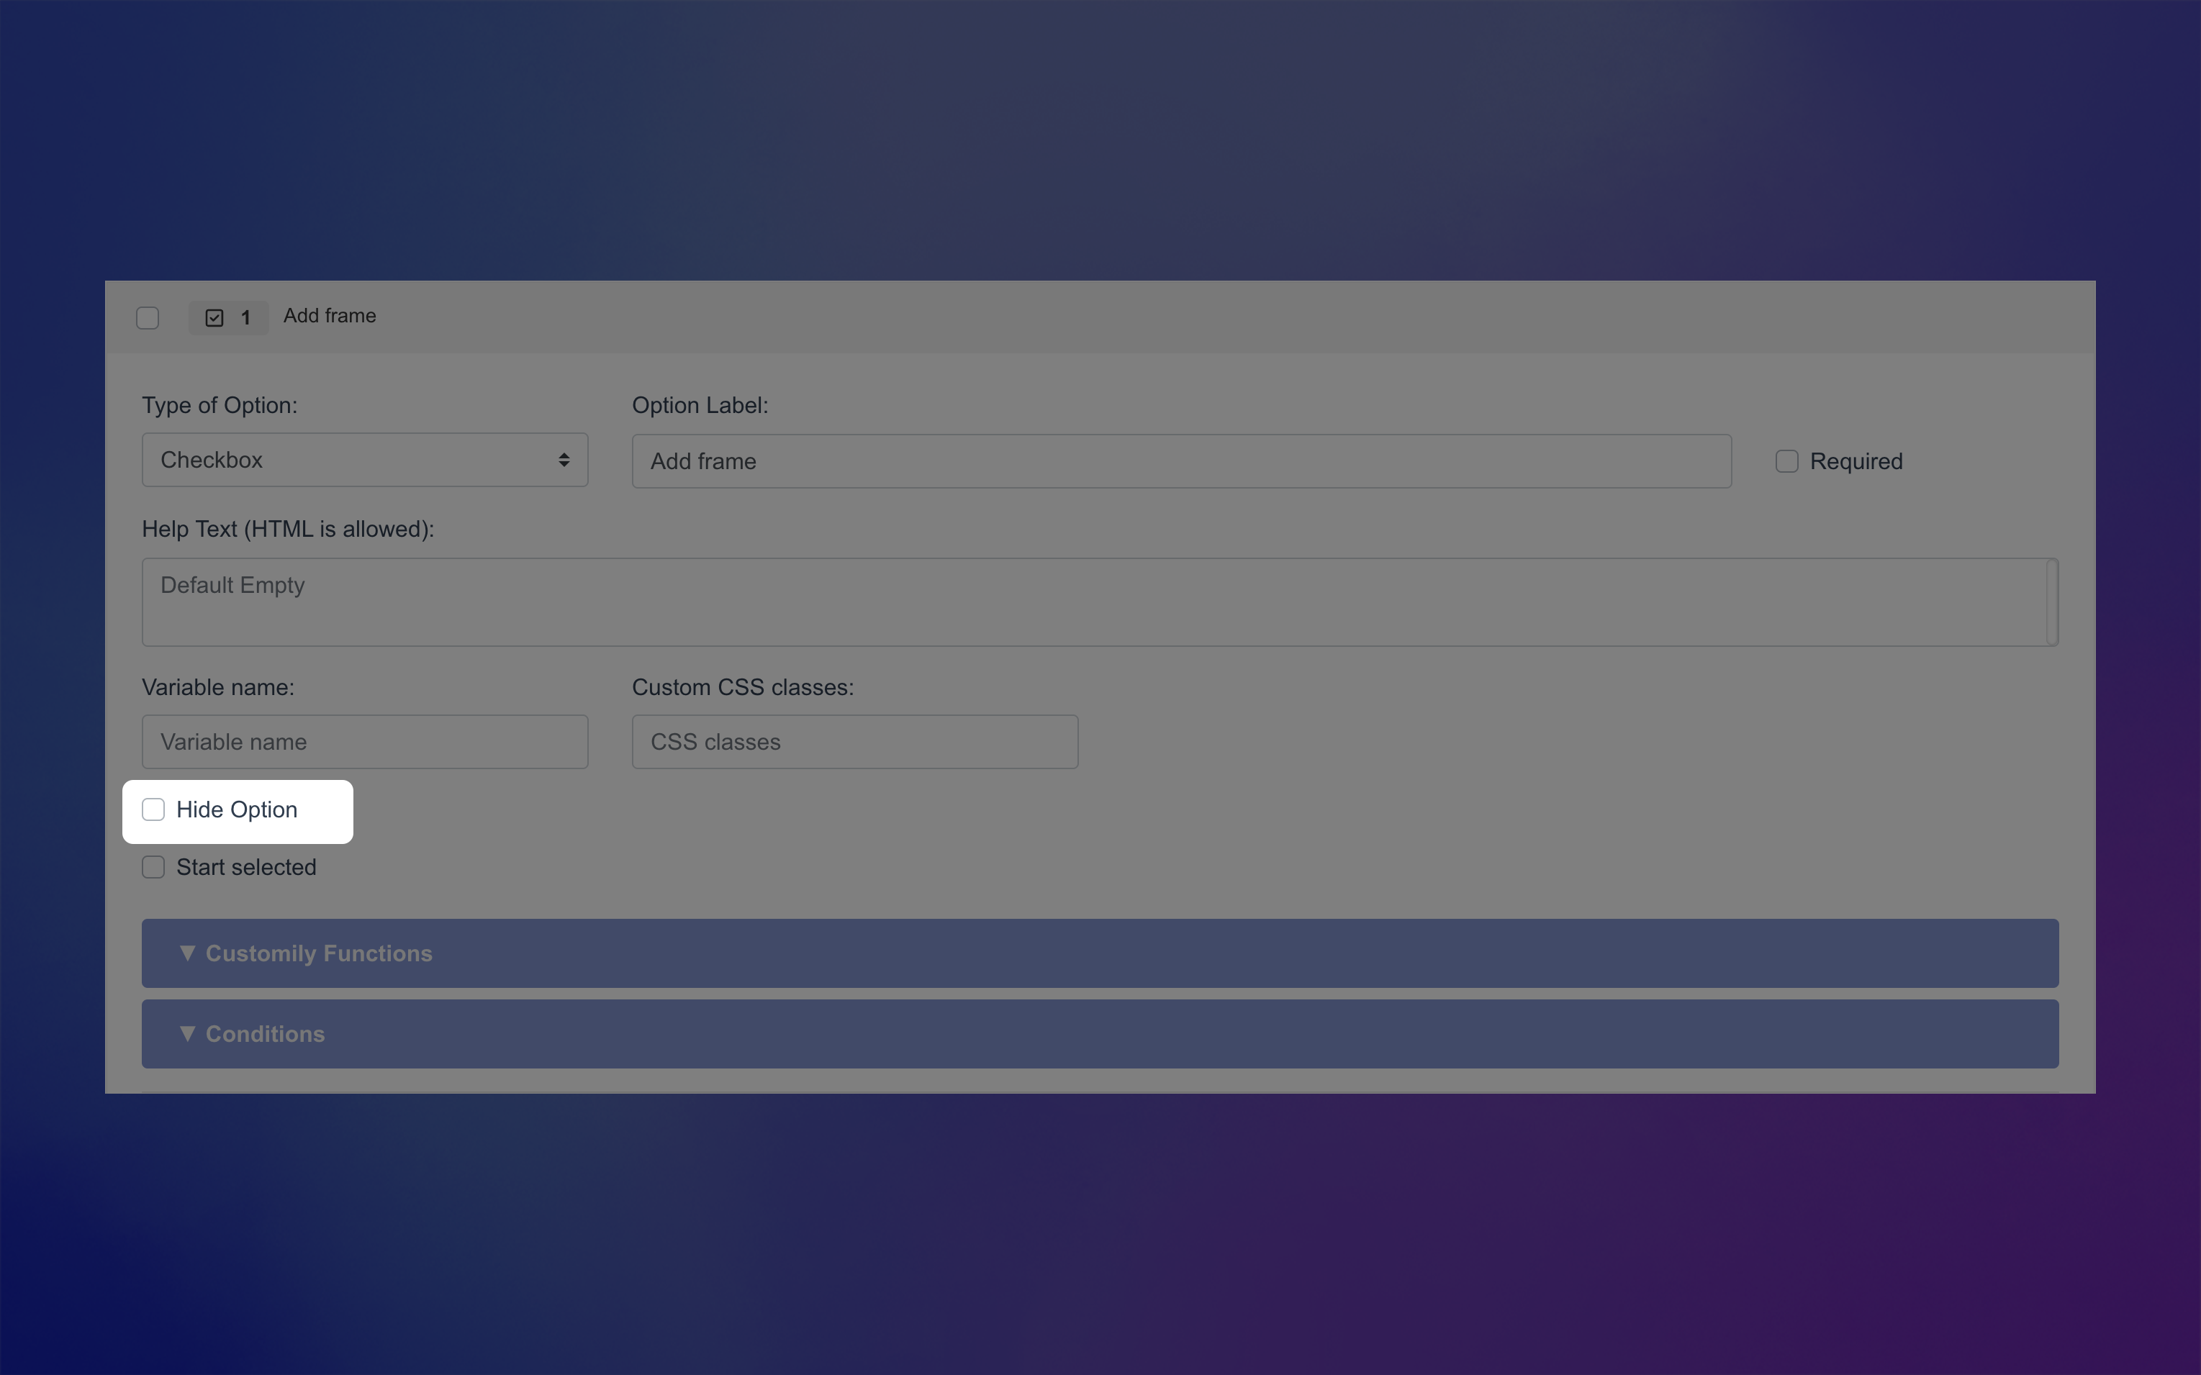Toggle the selection checkbox at top left
Image resolution: width=2201 pixels, height=1375 pixels.
(148, 317)
